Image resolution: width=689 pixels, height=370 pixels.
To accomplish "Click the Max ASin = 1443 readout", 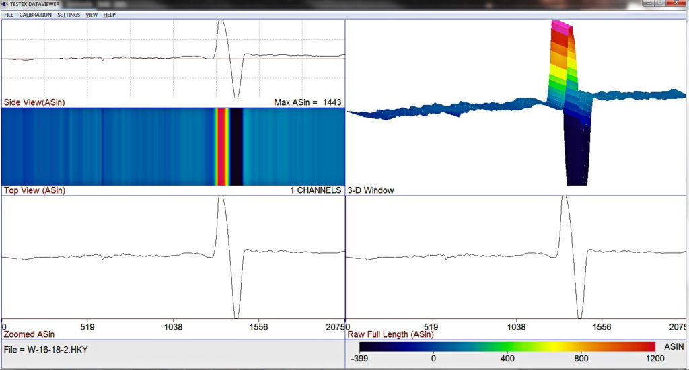I will click(307, 102).
